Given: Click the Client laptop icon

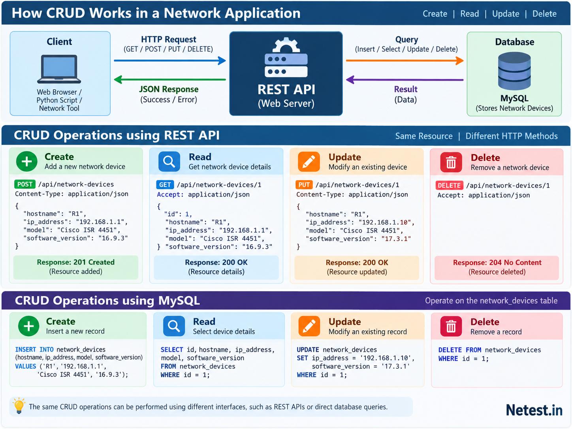Looking at the screenshot, I should point(59,69).
